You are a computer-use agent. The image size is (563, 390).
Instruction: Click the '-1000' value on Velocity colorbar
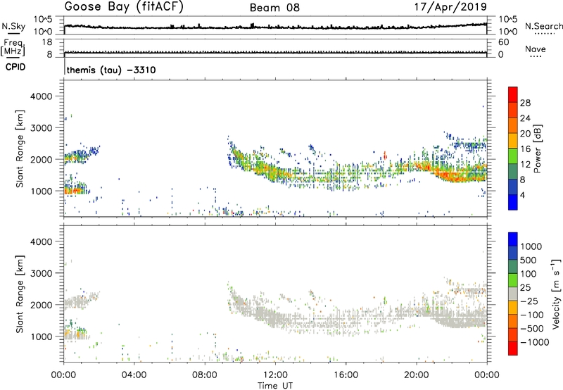point(535,342)
